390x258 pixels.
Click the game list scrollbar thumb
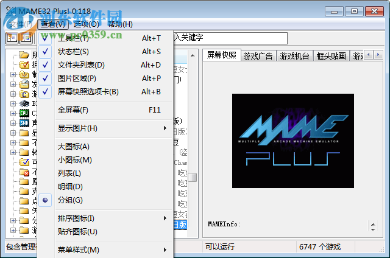193,177
